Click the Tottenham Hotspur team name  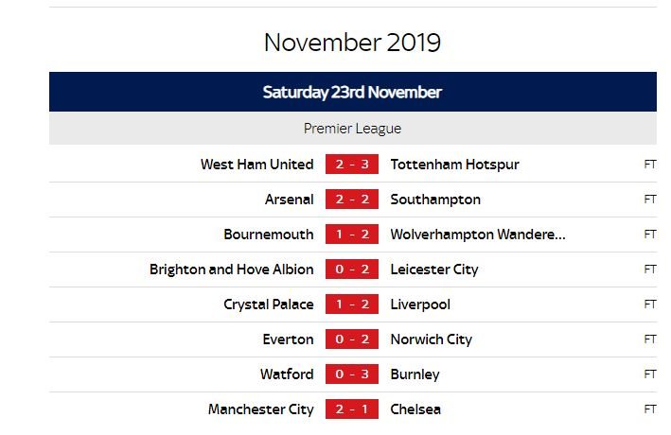[454, 165]
